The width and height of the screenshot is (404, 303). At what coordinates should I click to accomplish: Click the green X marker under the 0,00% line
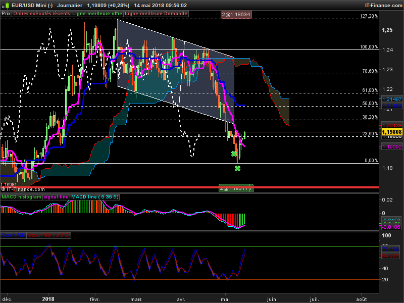(x=237, y=169)
